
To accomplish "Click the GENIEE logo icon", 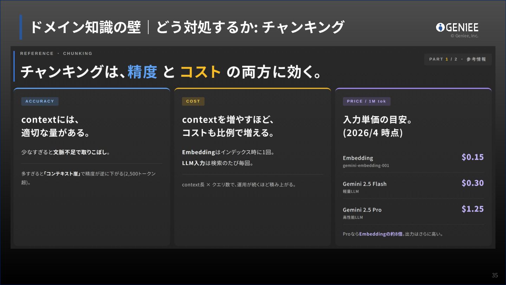I will [440, 27].
